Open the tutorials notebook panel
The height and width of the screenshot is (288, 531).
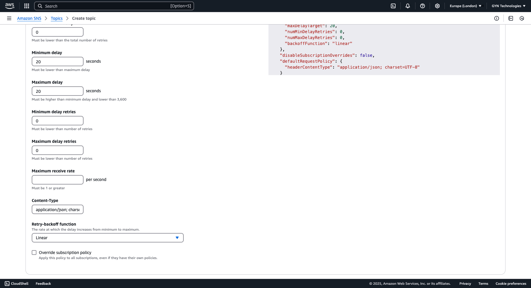point(511,18)
